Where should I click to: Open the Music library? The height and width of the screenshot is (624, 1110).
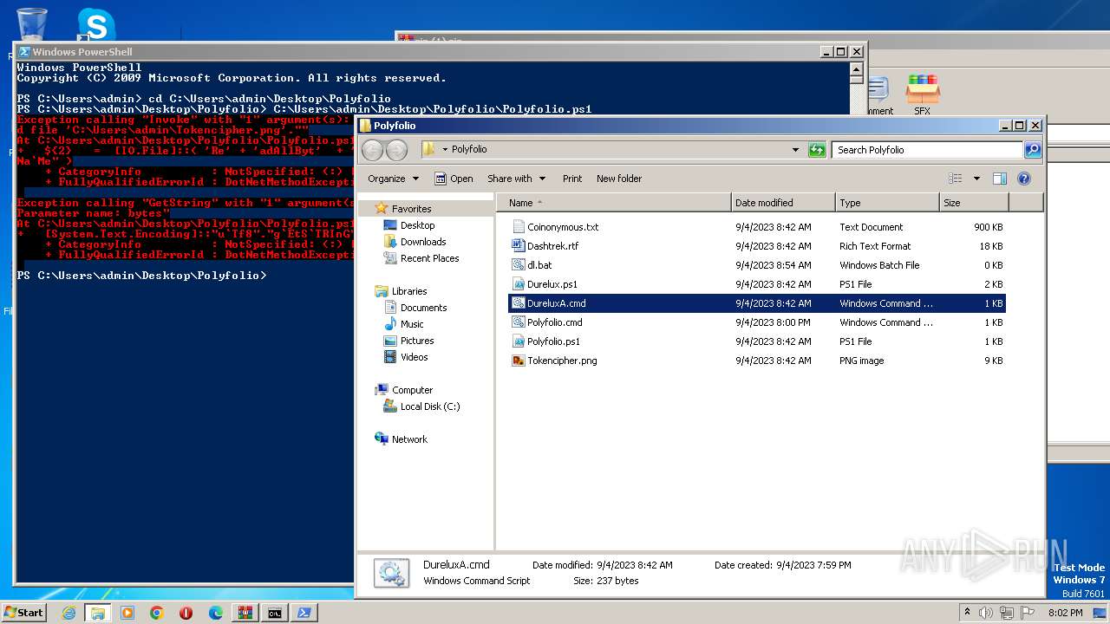412,324
